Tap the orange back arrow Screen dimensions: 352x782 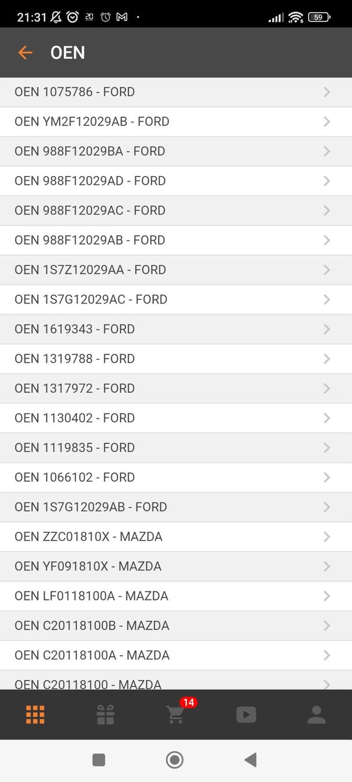pyautogui.click(x=25, y=53)
